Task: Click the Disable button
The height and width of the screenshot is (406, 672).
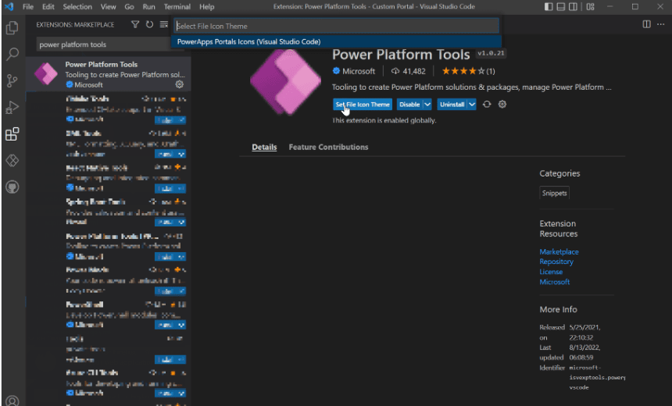Action: (409, 105)
